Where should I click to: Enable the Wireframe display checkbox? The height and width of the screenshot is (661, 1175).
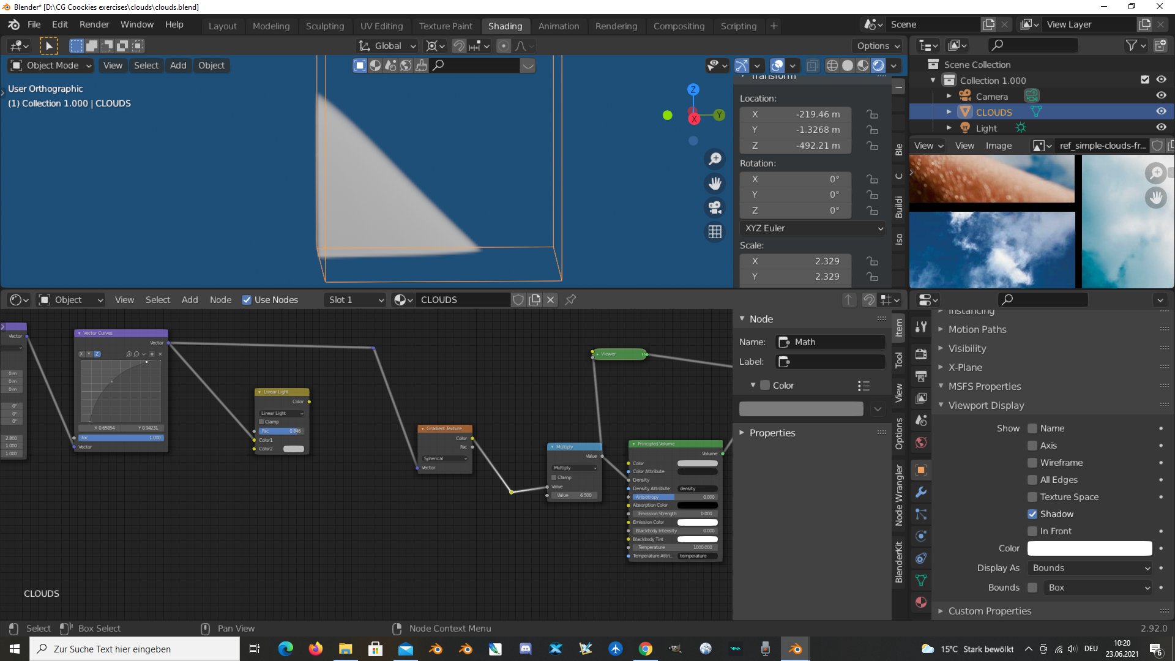click(x=1032, y=463)
